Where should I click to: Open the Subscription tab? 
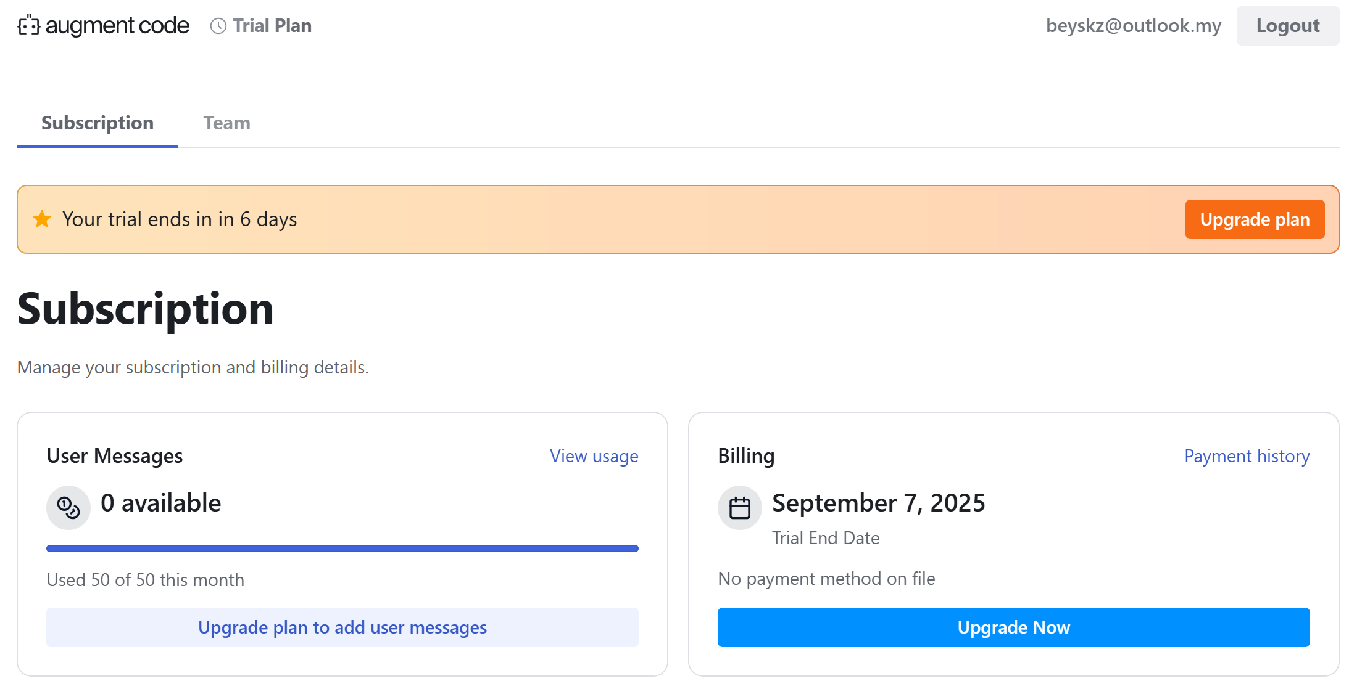click(98, 123)
